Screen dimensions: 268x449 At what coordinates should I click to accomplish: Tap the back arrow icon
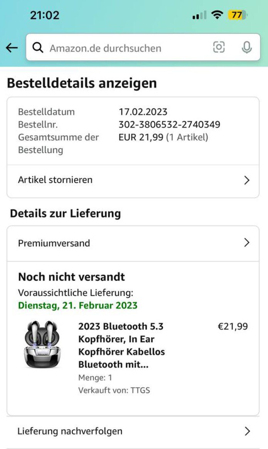tap(12, 48)
